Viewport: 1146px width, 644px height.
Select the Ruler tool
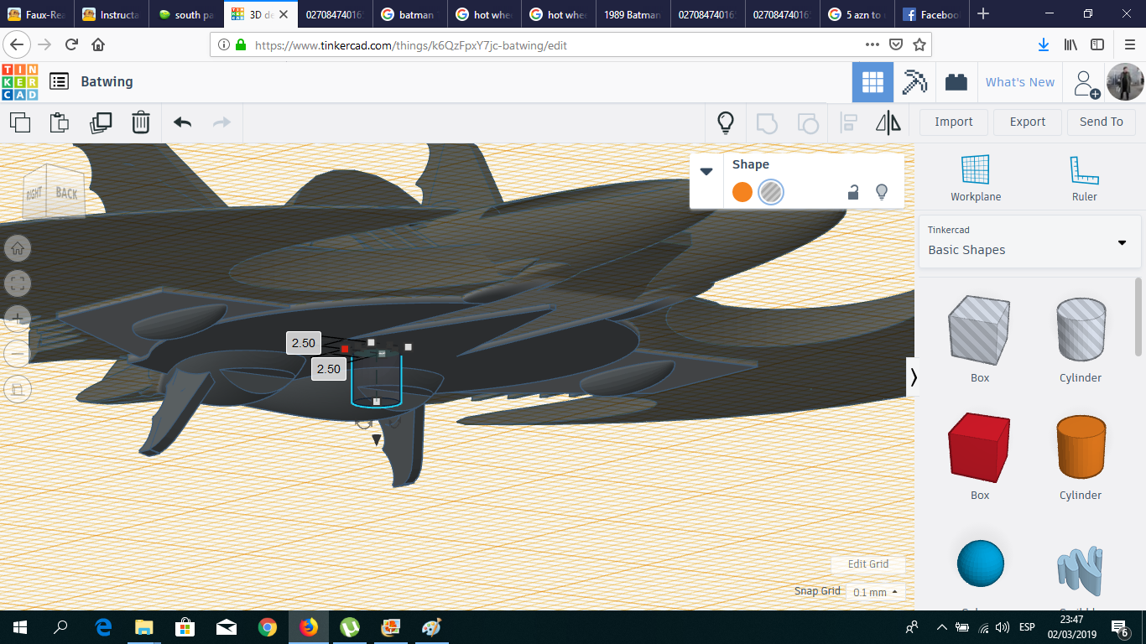click(1085, 179)
